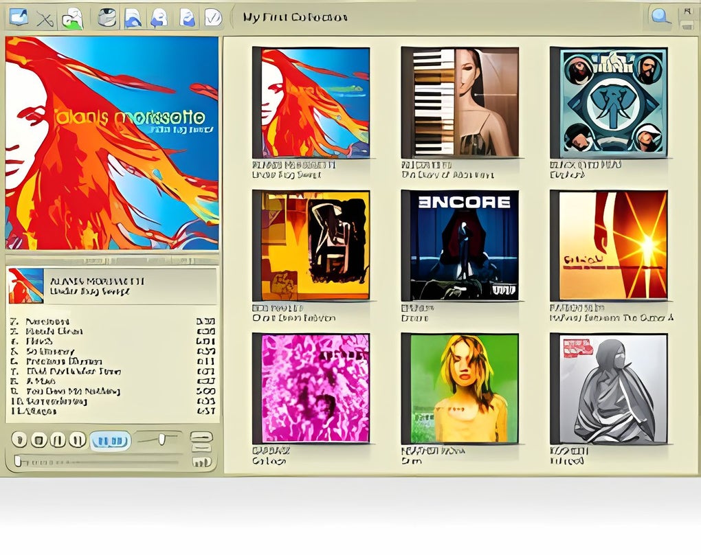Open the Encore album cover
The image size is (701, 555).
462,246
